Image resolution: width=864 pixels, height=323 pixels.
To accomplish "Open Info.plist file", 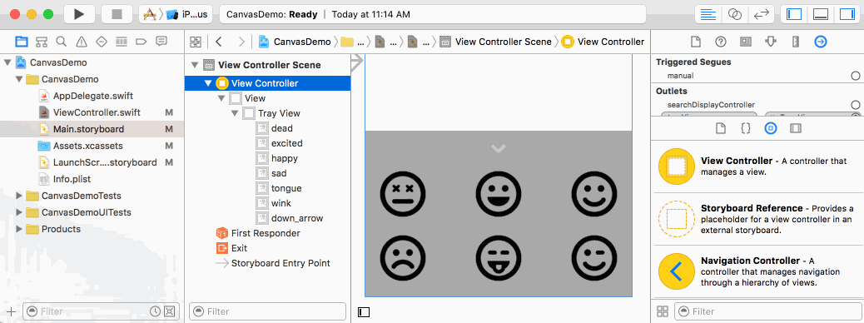I will [72, 179].
